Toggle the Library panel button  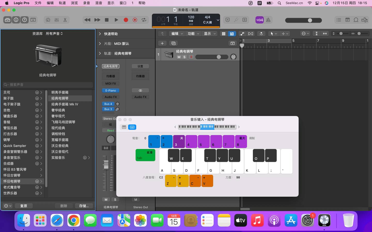pos(7,20)
